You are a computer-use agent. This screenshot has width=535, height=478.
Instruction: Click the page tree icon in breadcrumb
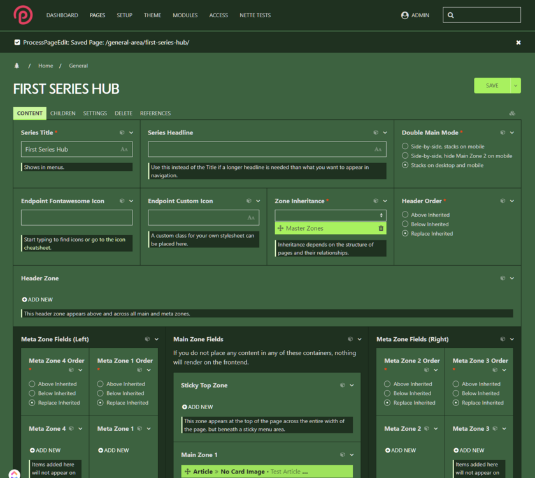point(17,66)
